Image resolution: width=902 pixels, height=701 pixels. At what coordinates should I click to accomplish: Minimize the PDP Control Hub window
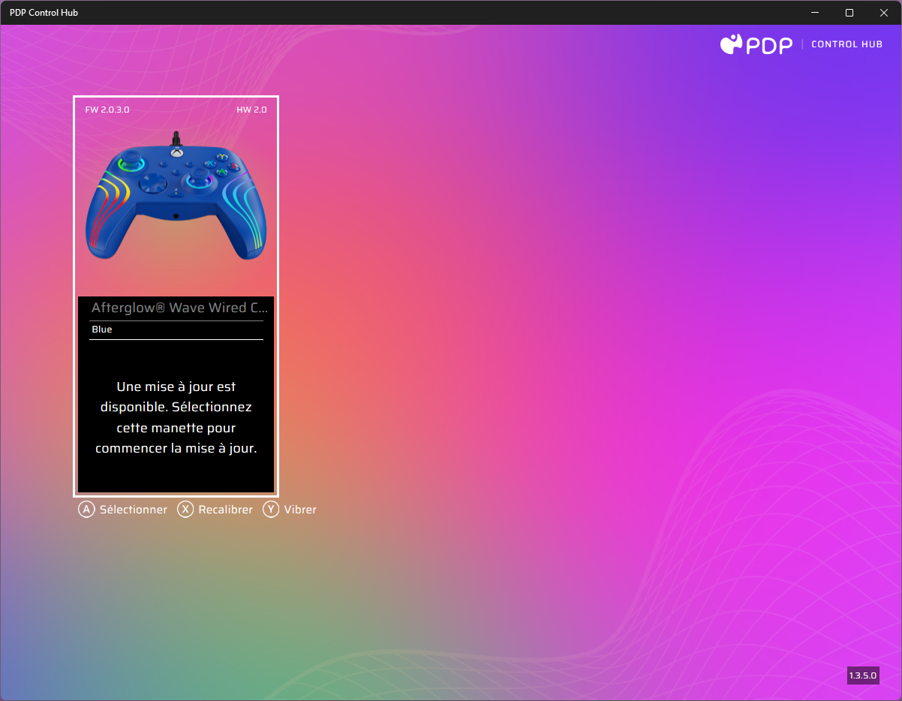[x=815, y=12]
